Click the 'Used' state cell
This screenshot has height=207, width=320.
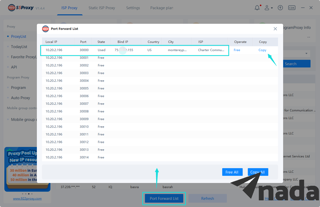(x=102, y=50)
